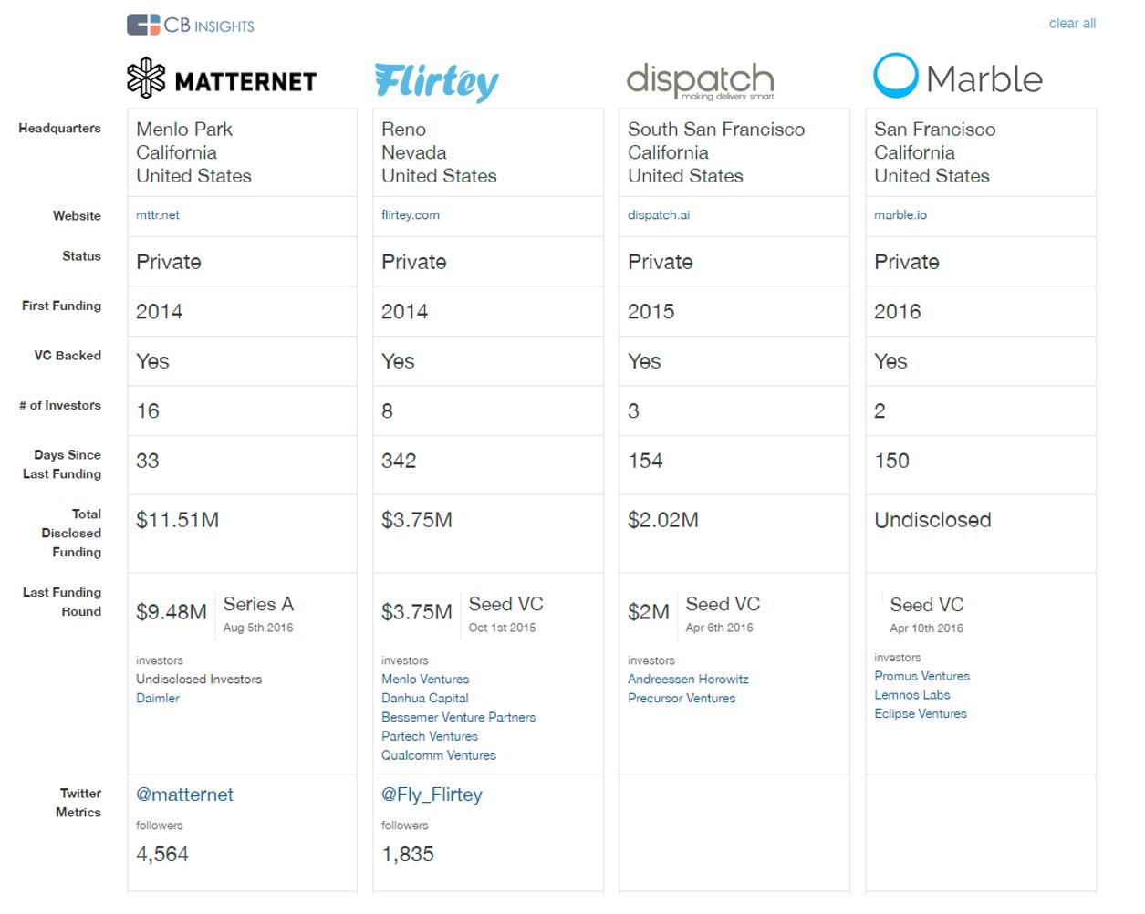1145x914 pixels.
Task: Click the 'clear all' link
Action: pos(1072,24)
